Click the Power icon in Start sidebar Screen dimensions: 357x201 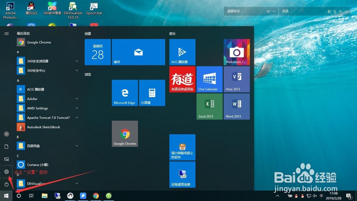[x=6, y=184]
